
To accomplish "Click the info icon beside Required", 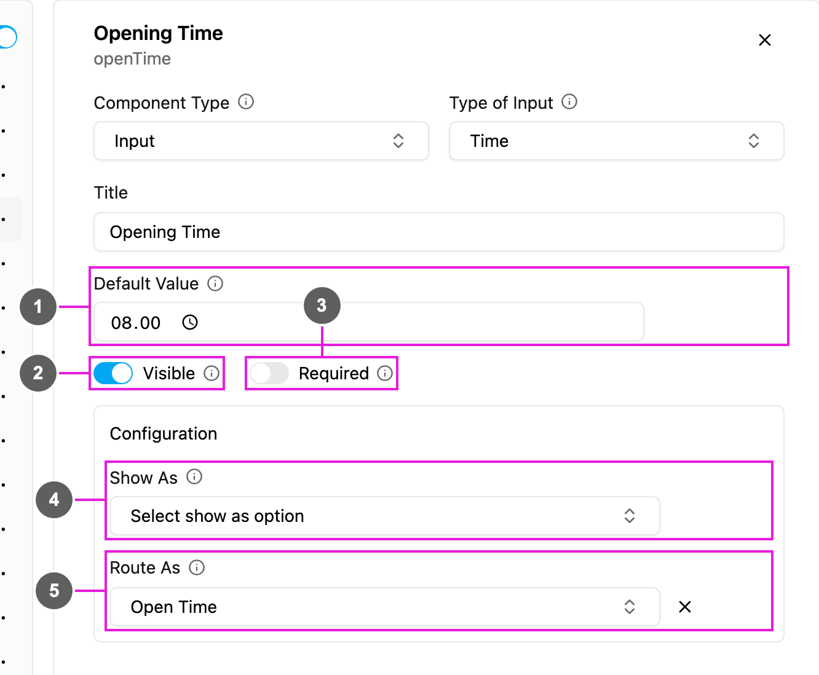I will (x=385, y=373).
